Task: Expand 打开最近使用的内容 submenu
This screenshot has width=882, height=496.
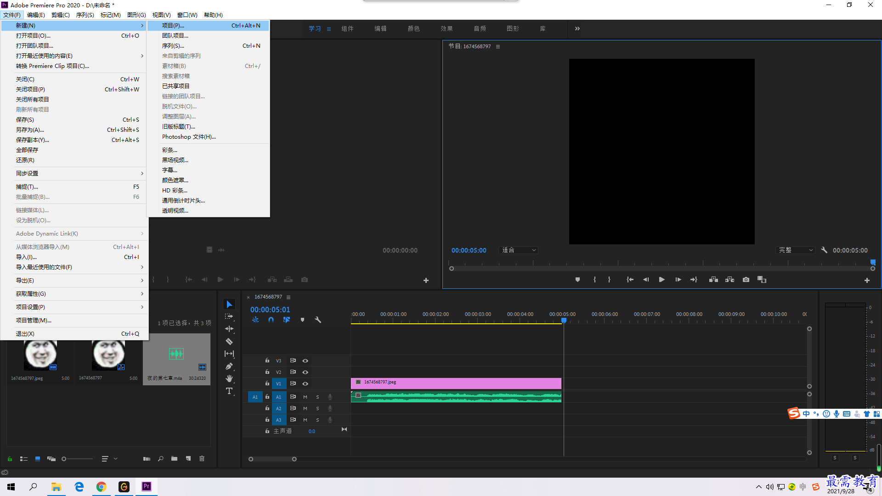Action: (x=73, y=56)
